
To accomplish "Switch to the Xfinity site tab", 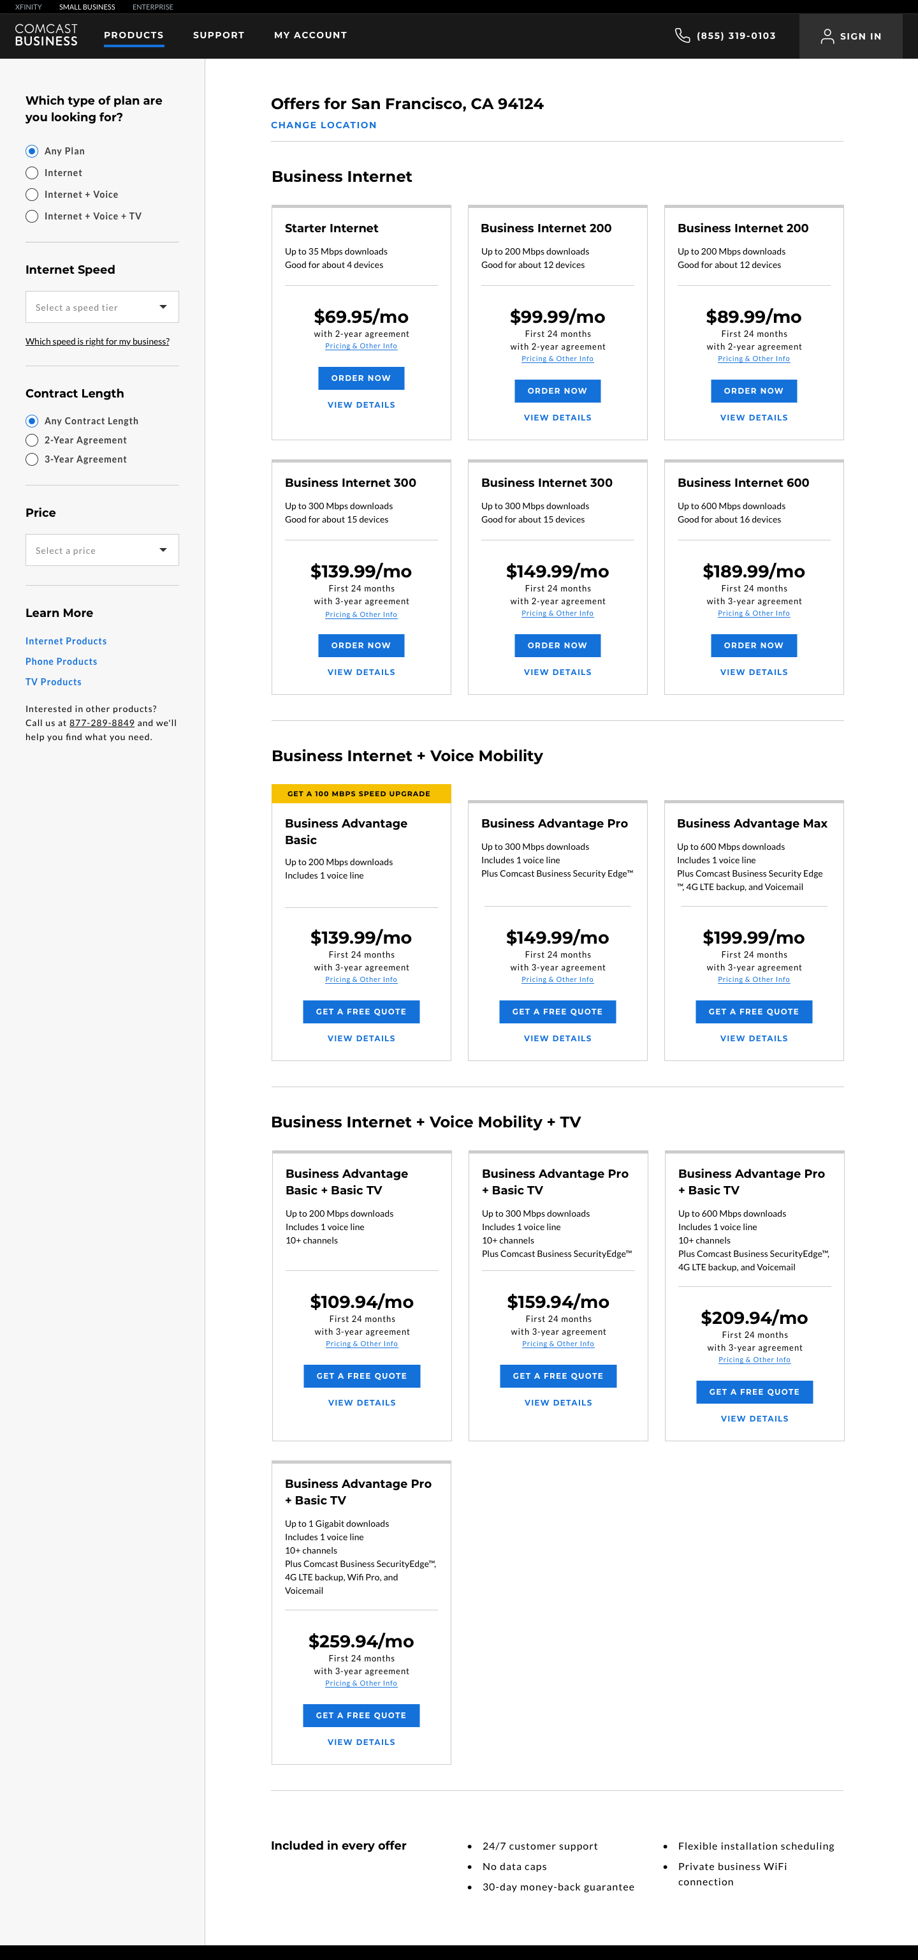I will tap(28, 7).
